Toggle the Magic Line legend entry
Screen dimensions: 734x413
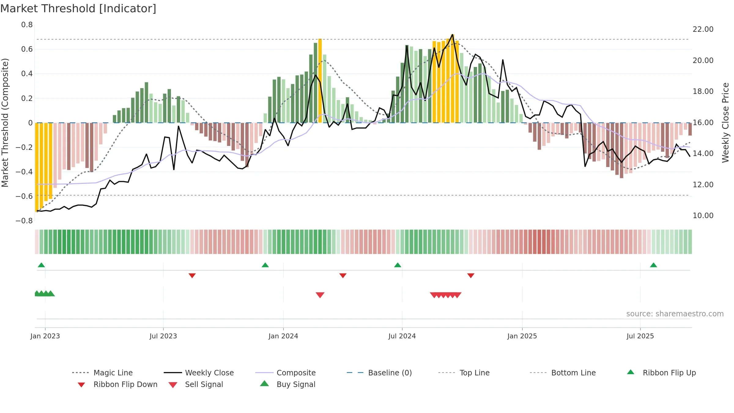[102, 373]
